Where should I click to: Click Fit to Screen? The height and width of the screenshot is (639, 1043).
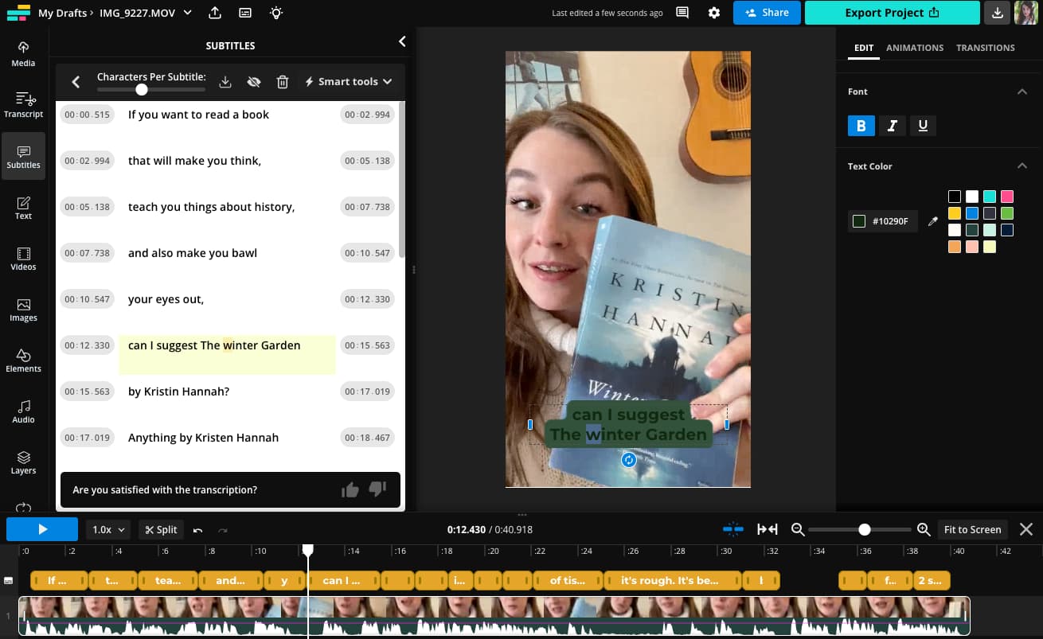(972, 530)
